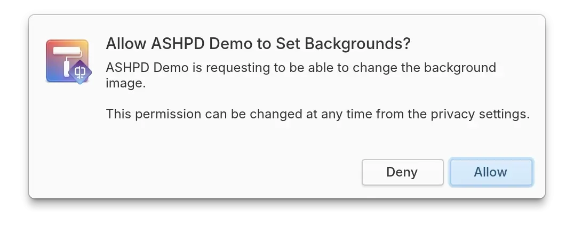Click the paint roller background icon
Viewport: 574px width, 241px height.
click(x=67, y=61)
